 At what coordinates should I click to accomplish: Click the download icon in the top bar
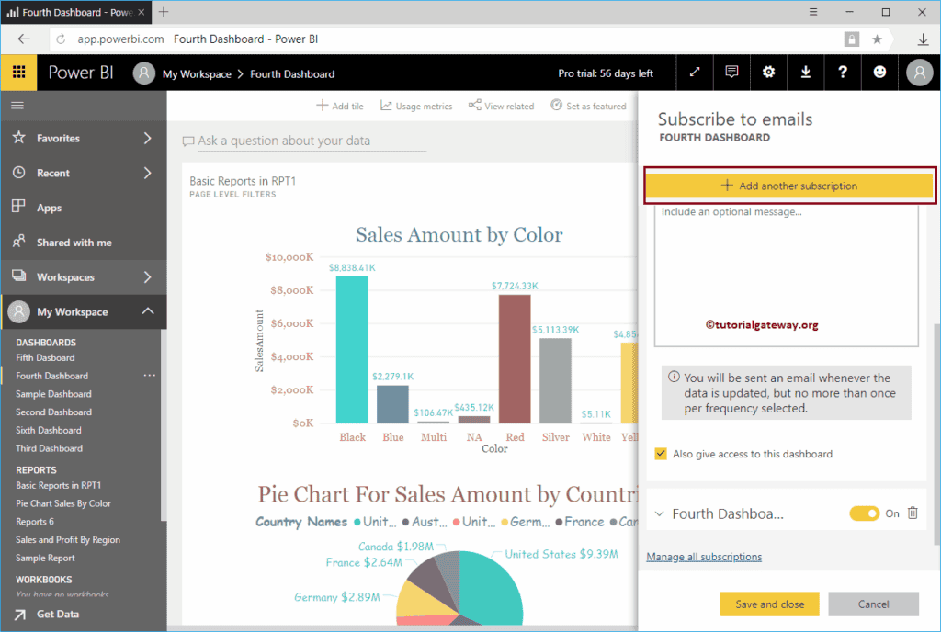[x=805, y=73]
